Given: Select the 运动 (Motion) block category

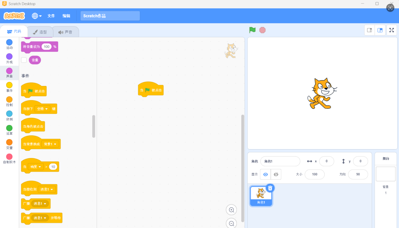Looking at the screenshot, I should 9,44.
